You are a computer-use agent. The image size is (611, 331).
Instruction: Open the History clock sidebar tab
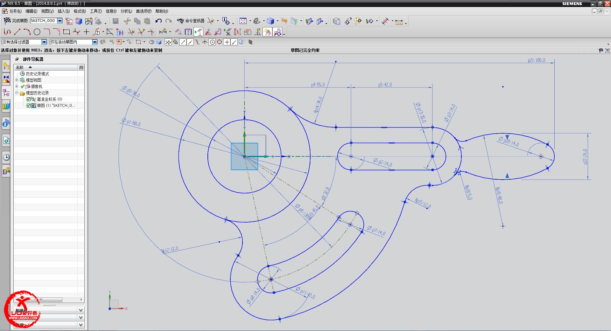(x=6, y=157)
